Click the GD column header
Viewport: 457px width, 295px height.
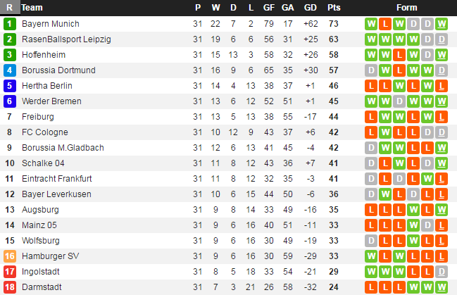[311, 8]
